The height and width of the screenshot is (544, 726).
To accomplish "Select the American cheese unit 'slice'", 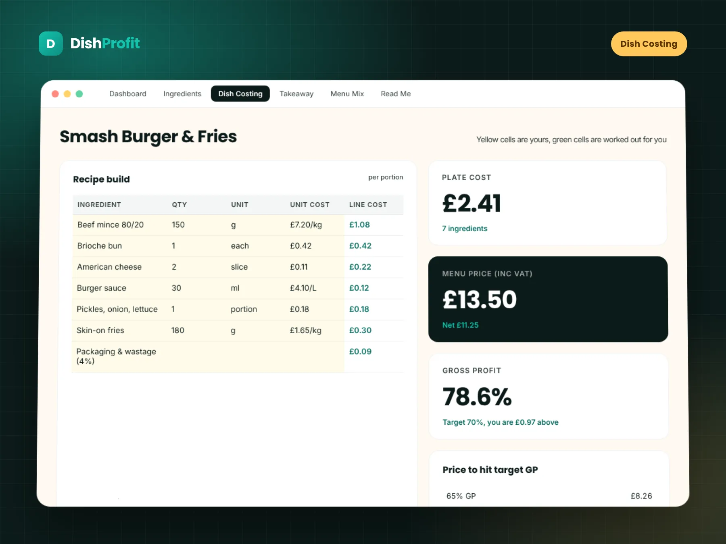I will tap(239, 267).
